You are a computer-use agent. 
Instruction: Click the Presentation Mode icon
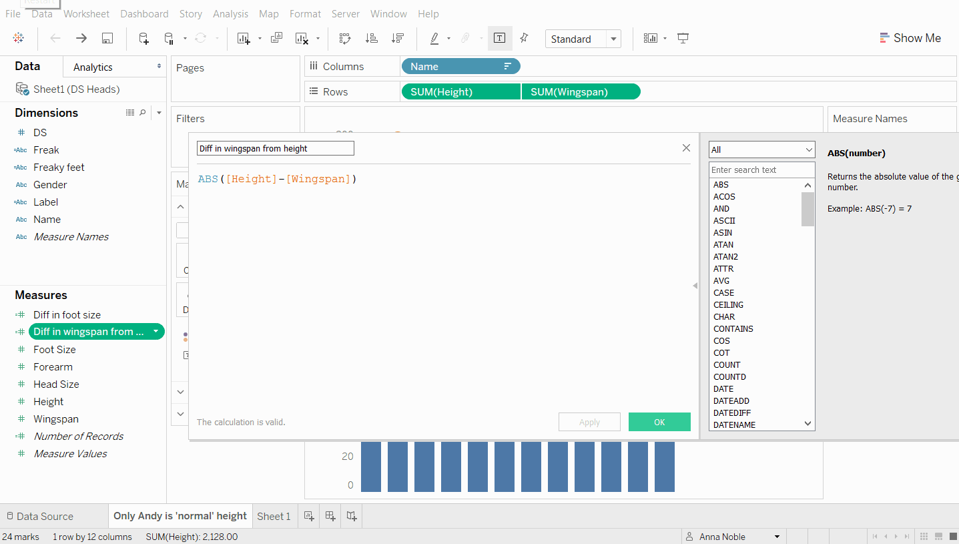[683, 39]
